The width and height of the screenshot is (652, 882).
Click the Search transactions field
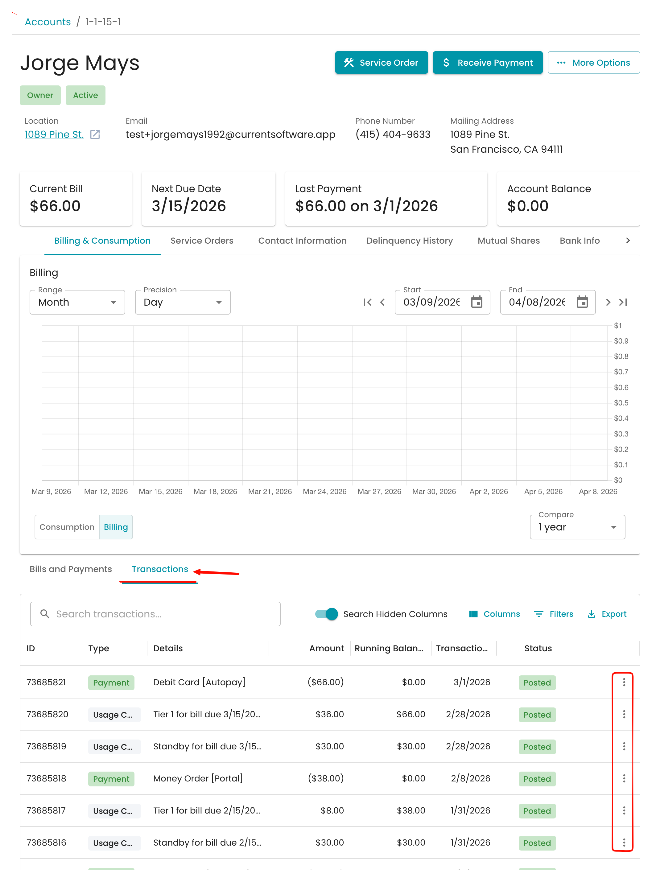tap(155, 614)
